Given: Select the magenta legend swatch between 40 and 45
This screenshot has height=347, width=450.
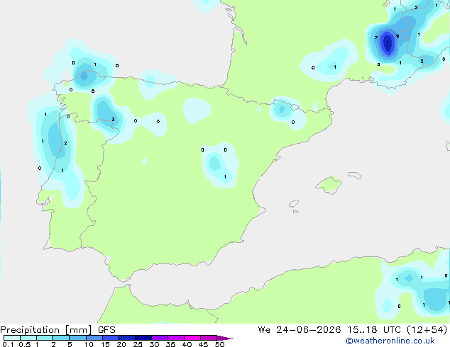Looking at the screenshot, I should (192, 338).
